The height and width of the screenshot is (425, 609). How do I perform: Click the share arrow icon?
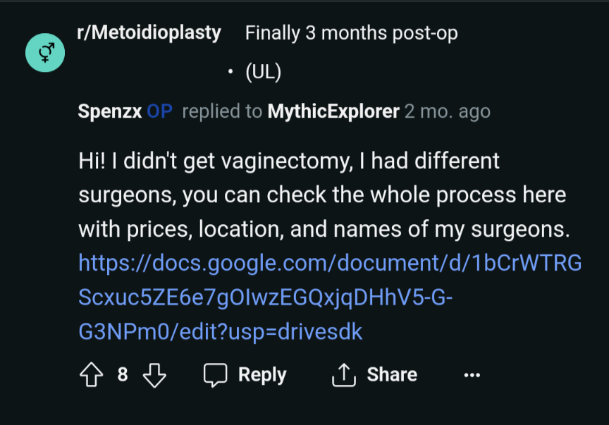coord(343,375)
